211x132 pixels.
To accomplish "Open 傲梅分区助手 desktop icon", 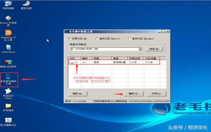I will pyautogui.click(x=8, y=63).
